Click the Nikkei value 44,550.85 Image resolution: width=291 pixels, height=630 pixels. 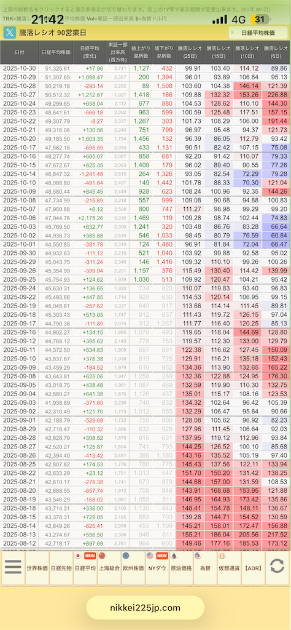click(x=57, y=244)
